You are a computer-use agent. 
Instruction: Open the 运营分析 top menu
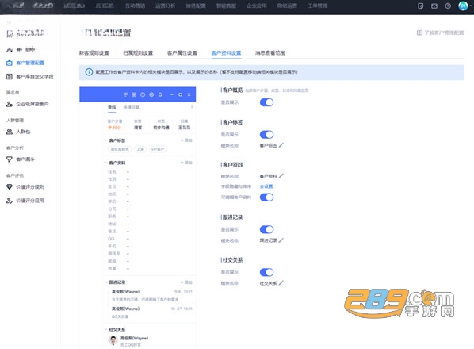[x=166, y=6]
